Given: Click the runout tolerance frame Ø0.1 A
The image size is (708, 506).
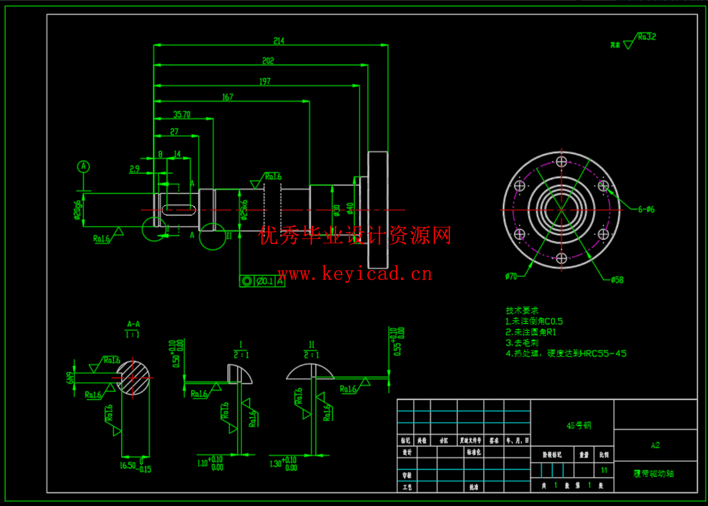Looking at the screenshot, I should pyautogui.click(x=262, y=282).
